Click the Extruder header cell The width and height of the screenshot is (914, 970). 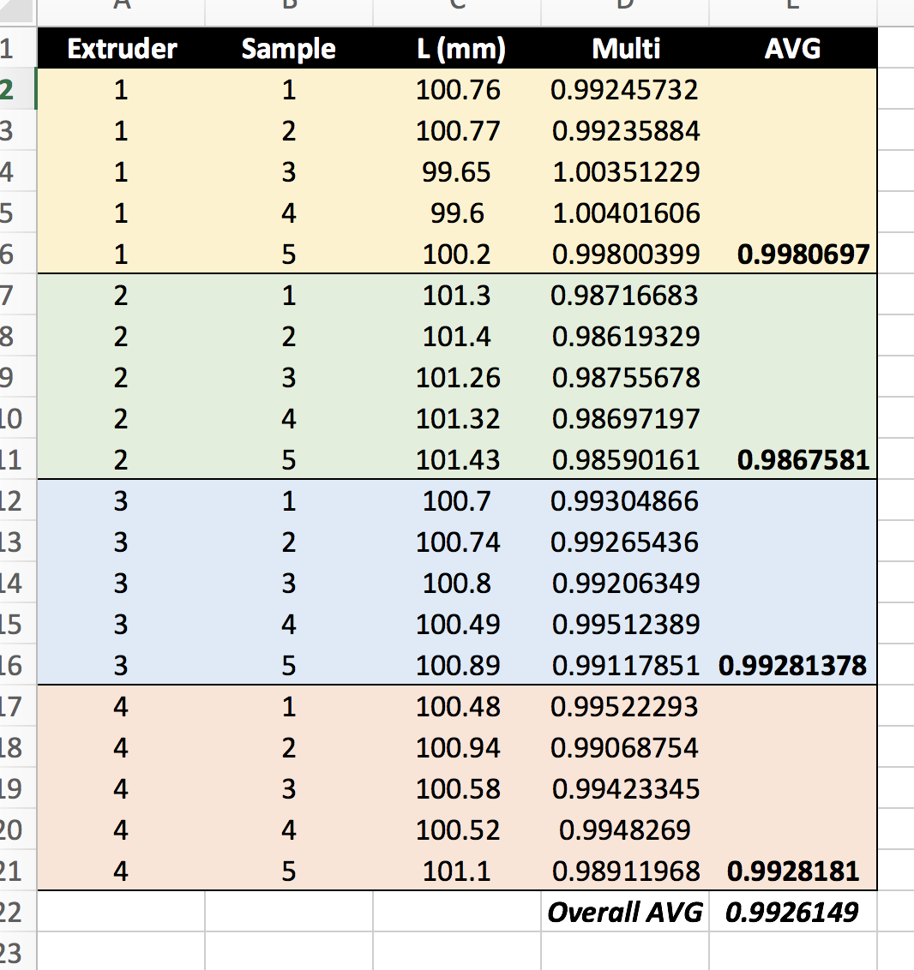pyautogui.click(x=122, y=49)
